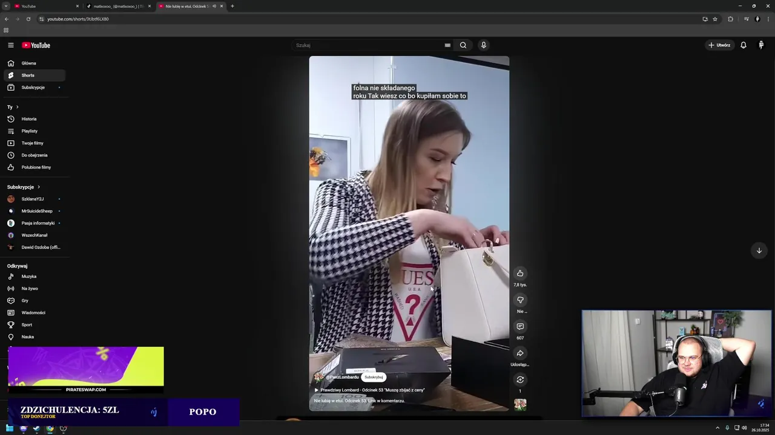Open the remix icon on the Short
The image size is (775, 435).
point(520,379)
